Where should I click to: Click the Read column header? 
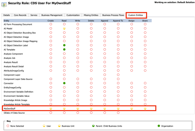tap(64, 21)
